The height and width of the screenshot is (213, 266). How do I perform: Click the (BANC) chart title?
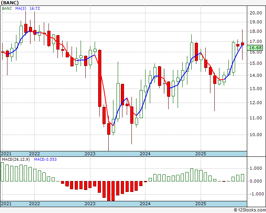coord(10,3)
